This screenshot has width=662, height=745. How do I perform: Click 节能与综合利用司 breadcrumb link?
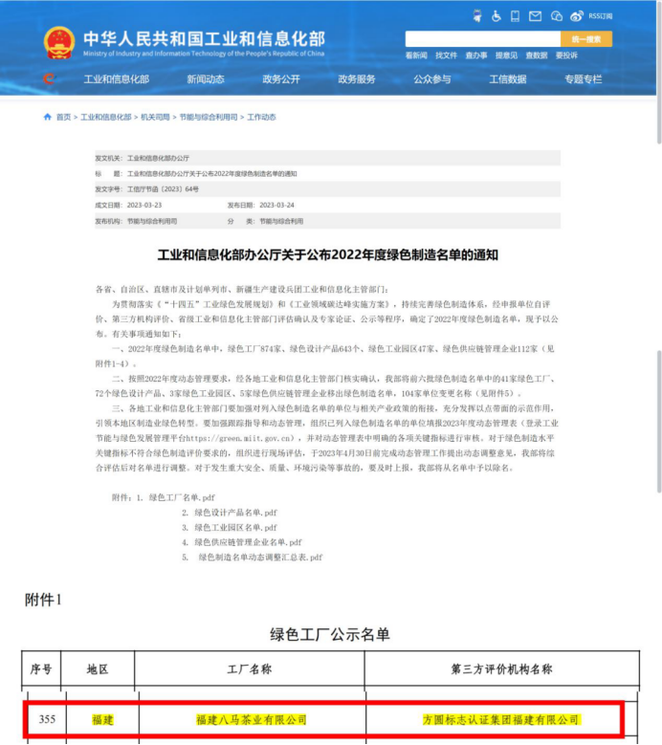209,117
